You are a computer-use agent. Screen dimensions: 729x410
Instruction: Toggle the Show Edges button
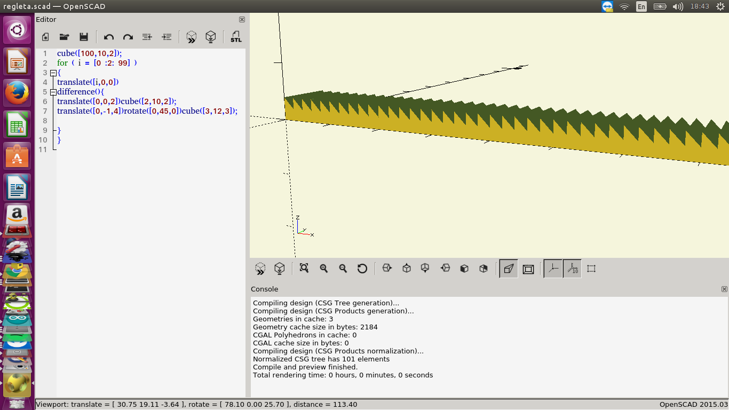click(591, 269)
